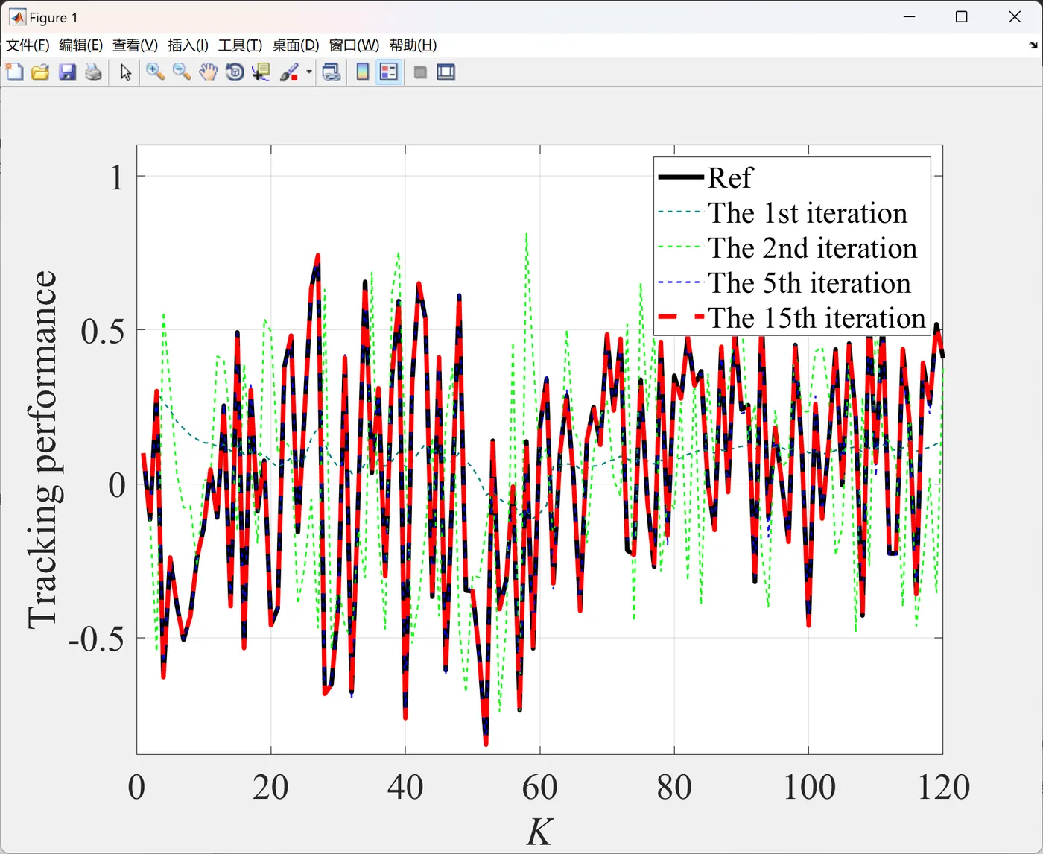The height and width of the screenshot is (854, 1043).
Task: Click the y-axis tick label "-0.5"
Action: 96,639
